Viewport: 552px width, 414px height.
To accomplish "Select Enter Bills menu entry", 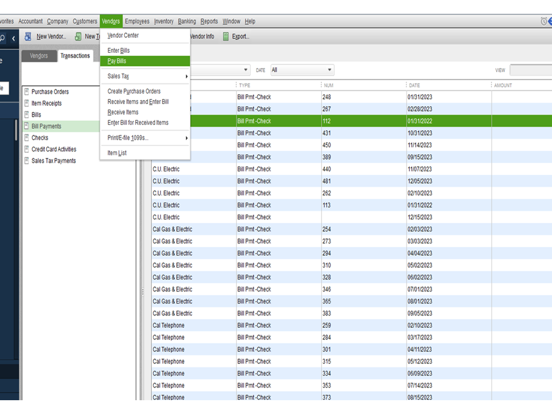I will (118, 51).
